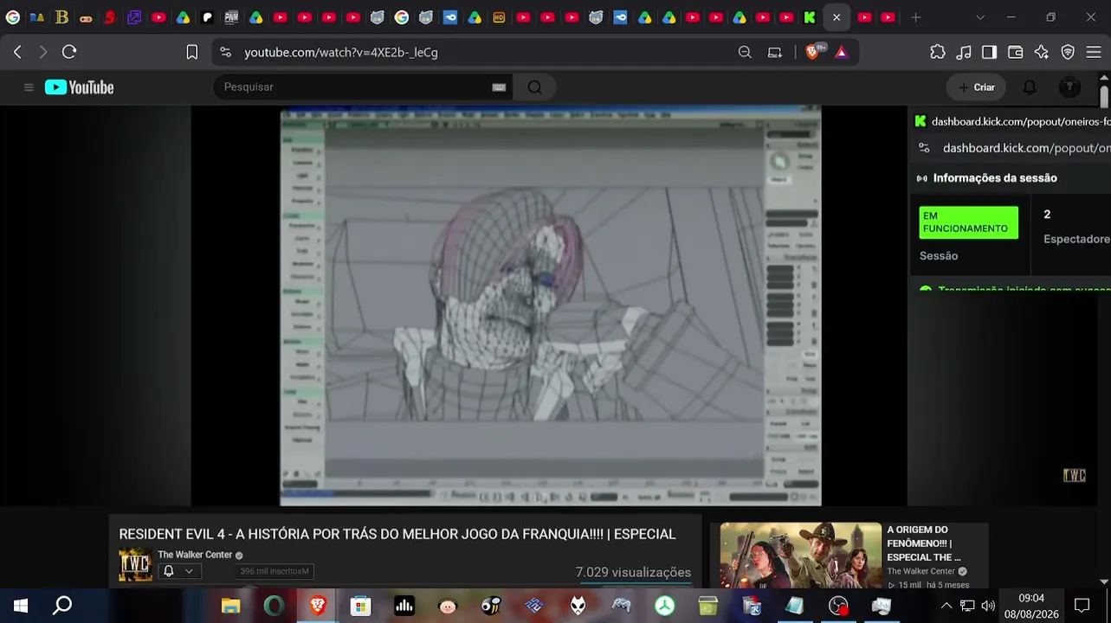This screenshot has height=623, width=1111.
Task: Click the video player to pause playback
Action: pos(550,305)
